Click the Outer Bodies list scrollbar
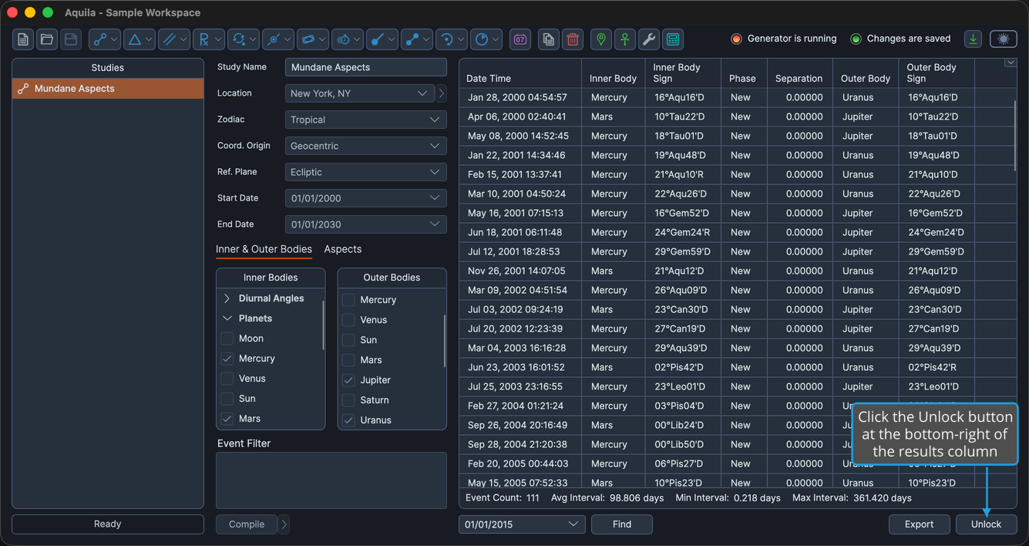 (445, 341)
